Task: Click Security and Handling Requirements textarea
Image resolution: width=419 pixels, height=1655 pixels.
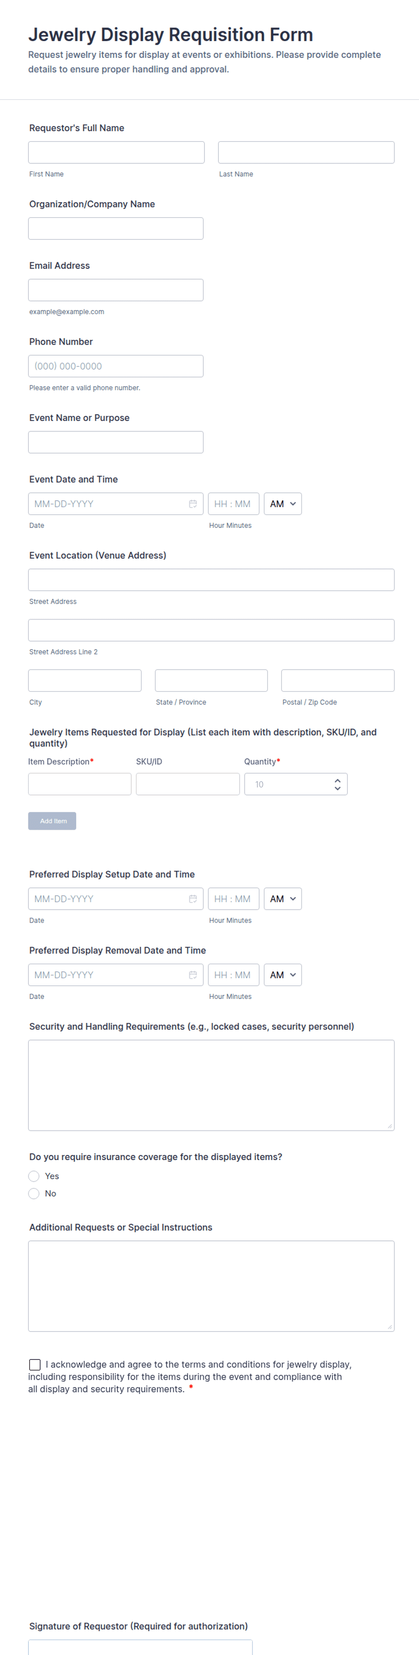Action: pos(211,1085)
